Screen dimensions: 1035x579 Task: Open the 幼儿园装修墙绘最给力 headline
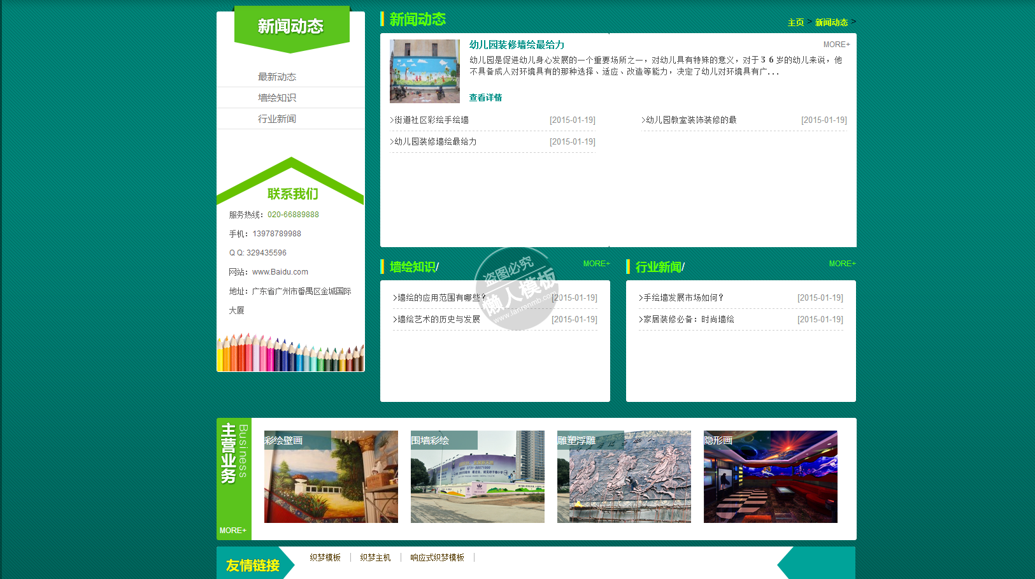pyautogui.click(x=517, y=45)
